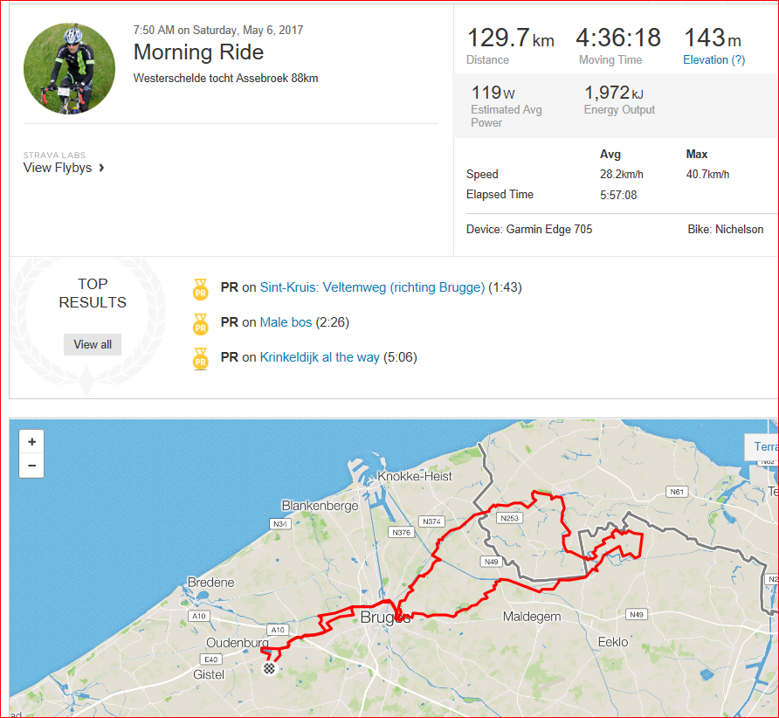Open the Terrain map type selector
Viewport: 779px width, 718px height.
pos(762,446)
